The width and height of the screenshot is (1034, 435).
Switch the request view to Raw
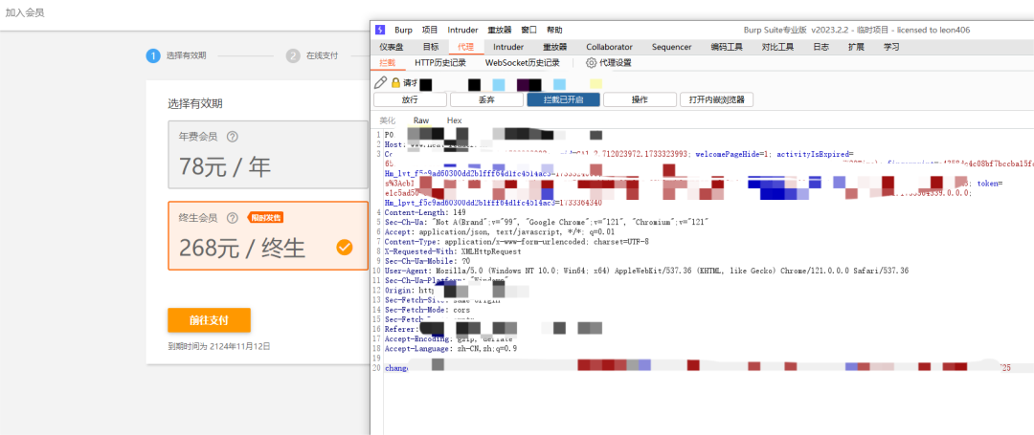point(421,120)
